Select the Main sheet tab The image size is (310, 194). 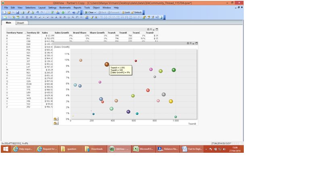8,23
